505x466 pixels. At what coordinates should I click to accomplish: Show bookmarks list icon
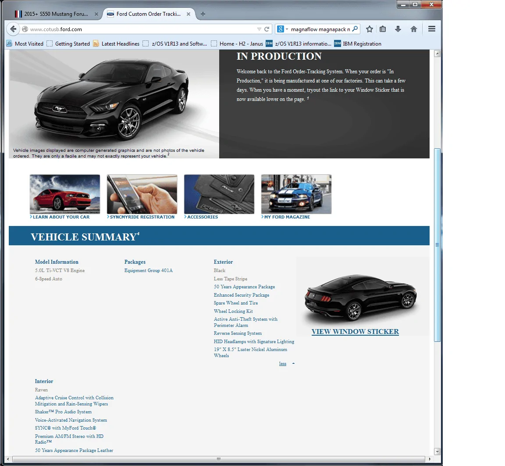pos(383,29)
